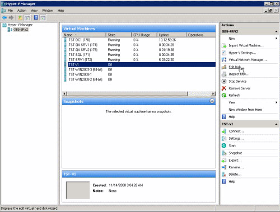The image size is (280, 212).
Task: Click the Forward arrow toolbar icon
Action: coord(11,18)
